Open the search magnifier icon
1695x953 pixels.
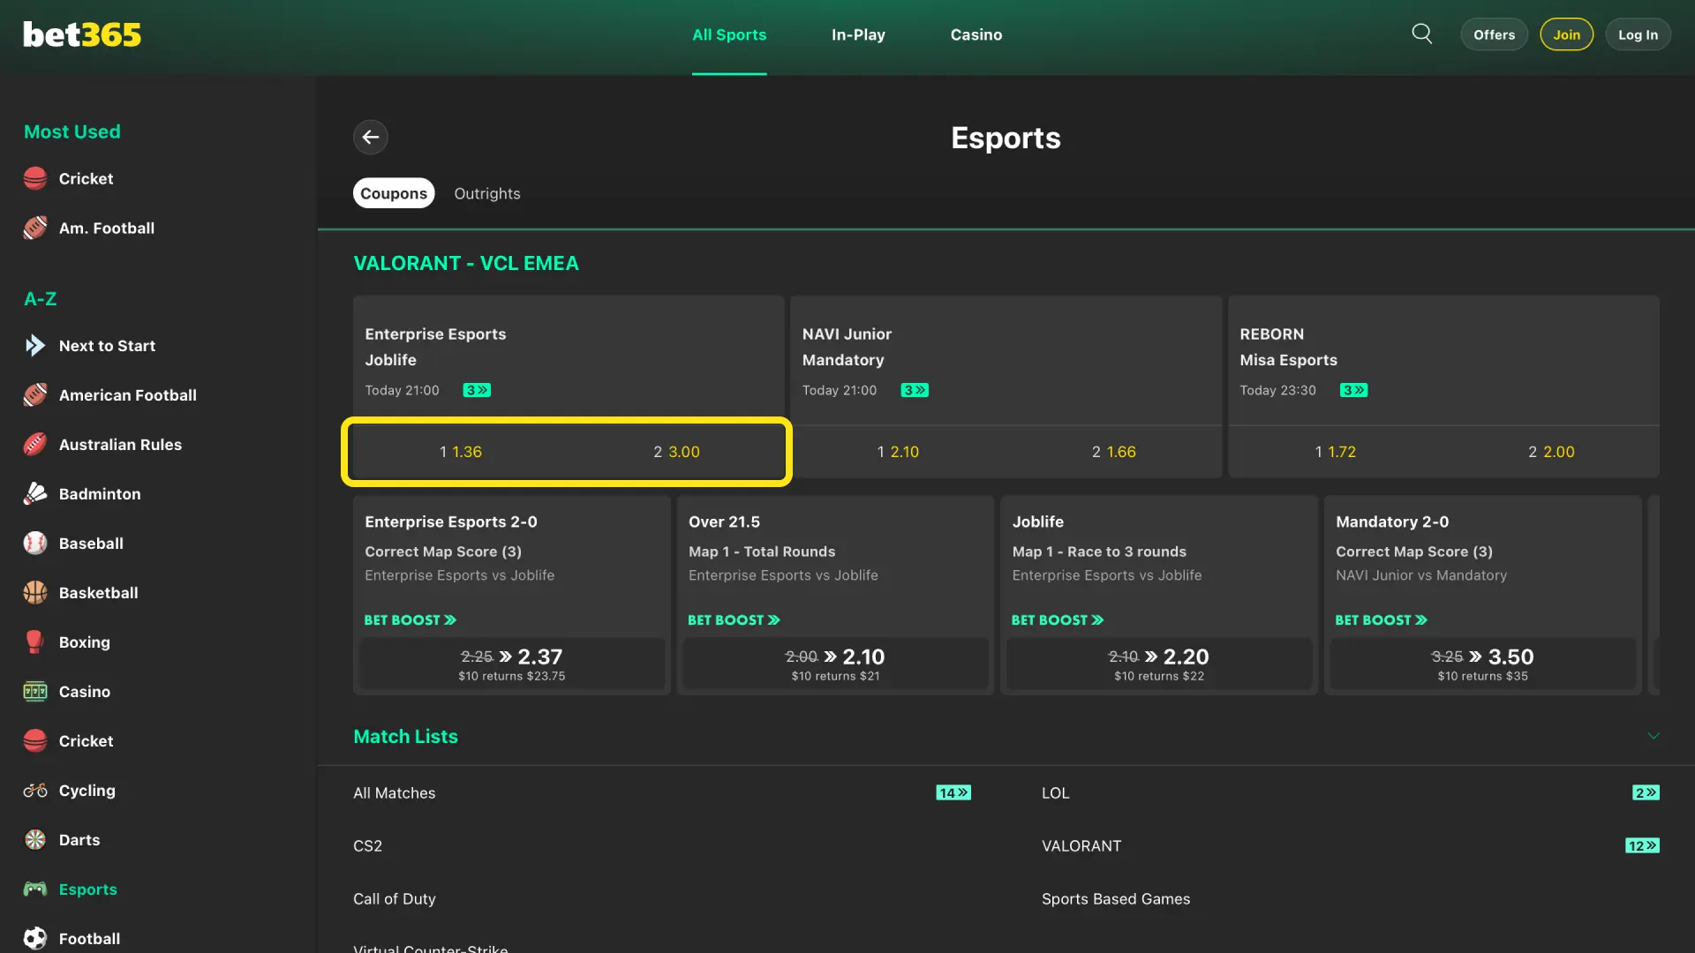coord(1421,34)
